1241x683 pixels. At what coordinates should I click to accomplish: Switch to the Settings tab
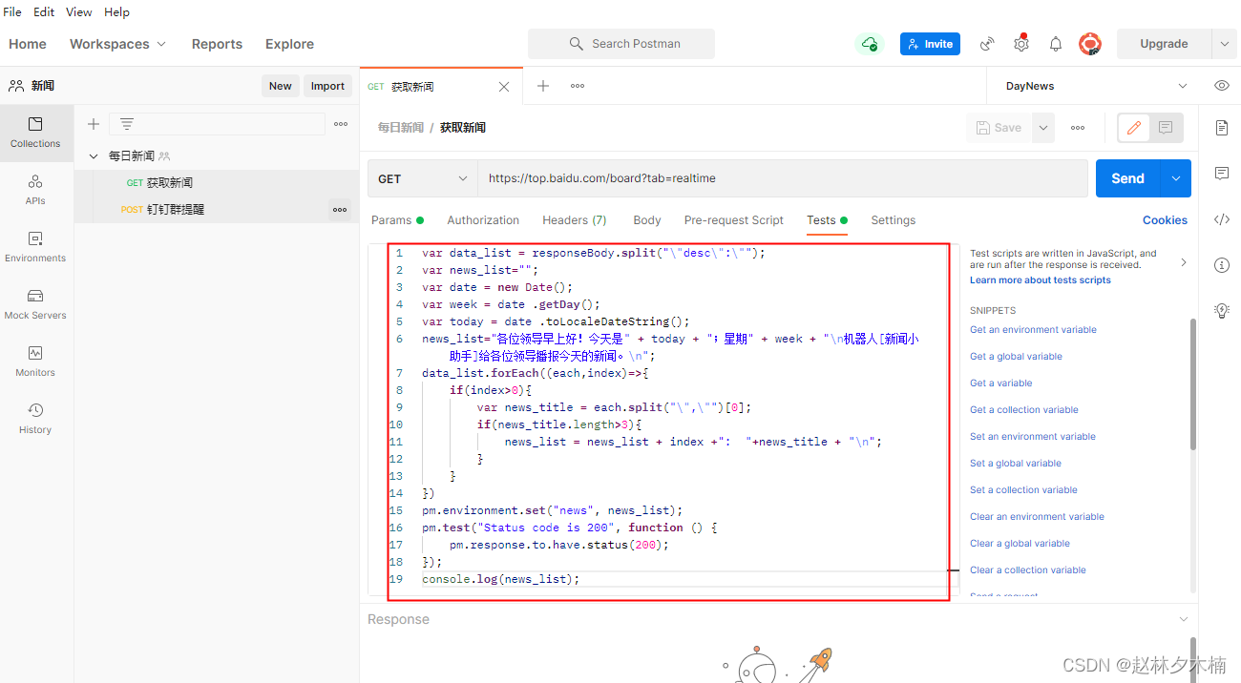pos(894,220)
